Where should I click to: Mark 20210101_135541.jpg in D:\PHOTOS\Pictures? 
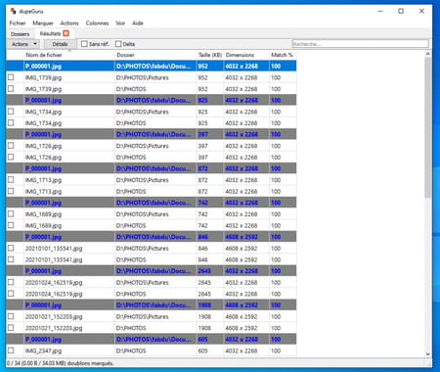click(x=11, y=248)
